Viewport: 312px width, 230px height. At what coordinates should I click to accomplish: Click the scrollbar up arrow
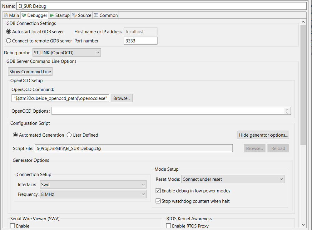pos(303,22)
